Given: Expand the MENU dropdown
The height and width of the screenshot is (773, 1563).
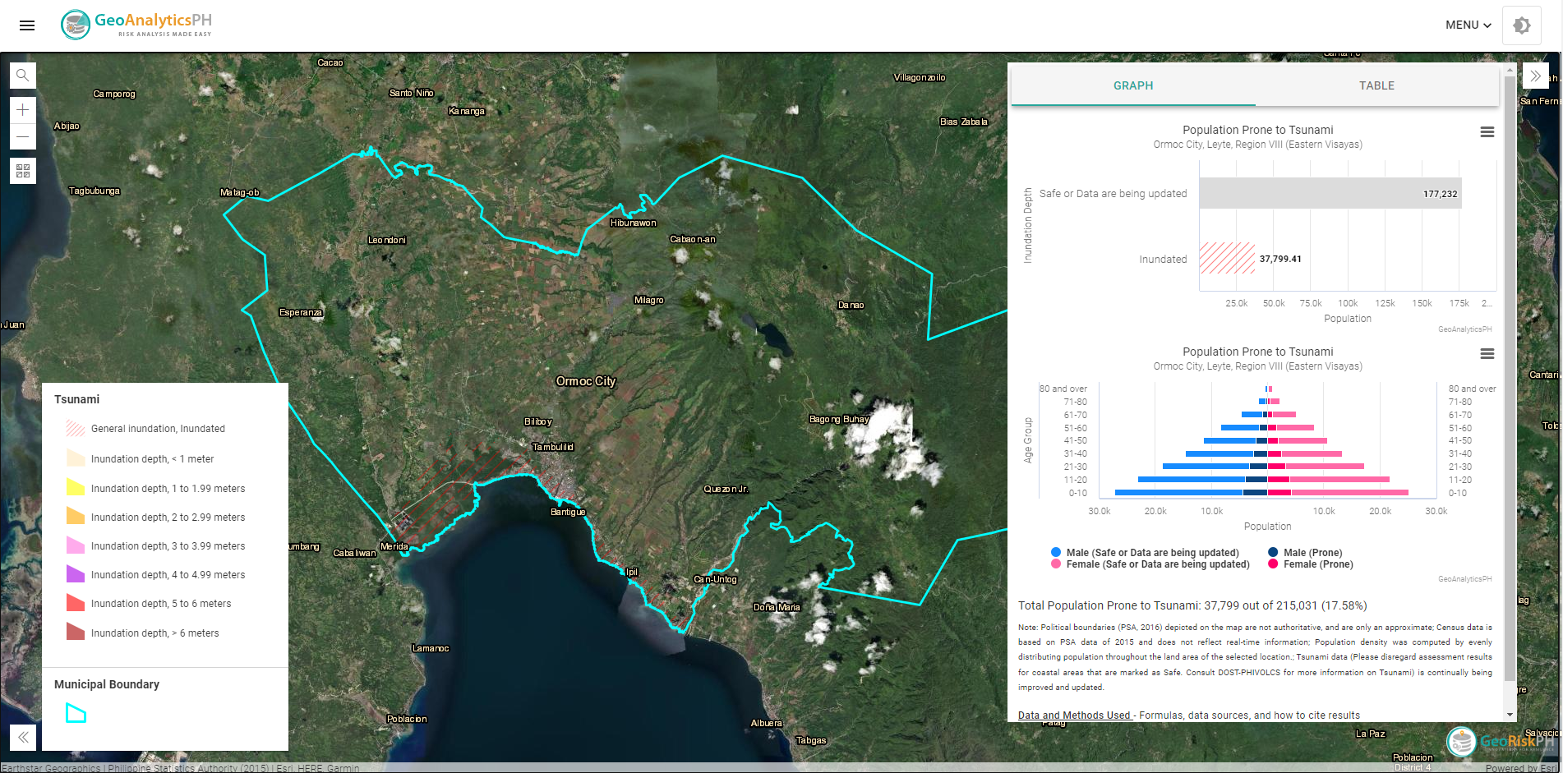Looking at the screenshot, I should (x=1468, y=25).
